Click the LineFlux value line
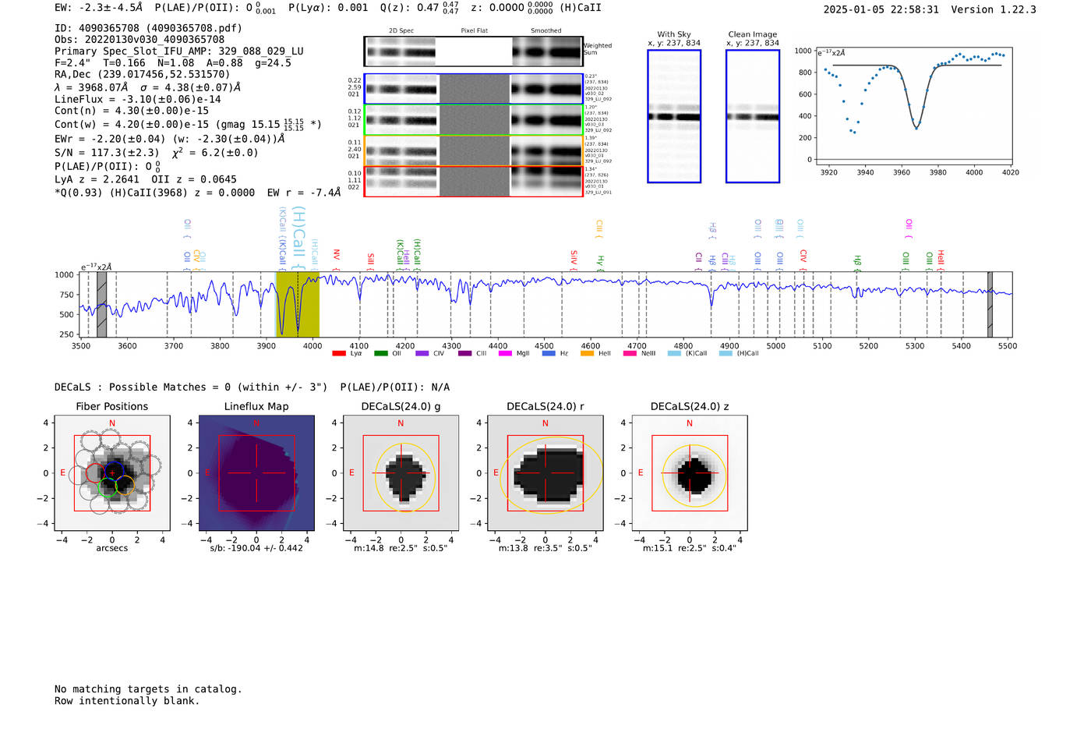This screenshot has height=743, width=1091. 138,100
